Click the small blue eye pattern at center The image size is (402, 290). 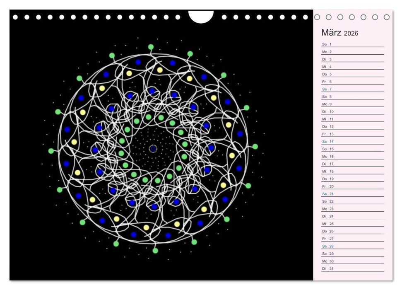tap(152, 148)
